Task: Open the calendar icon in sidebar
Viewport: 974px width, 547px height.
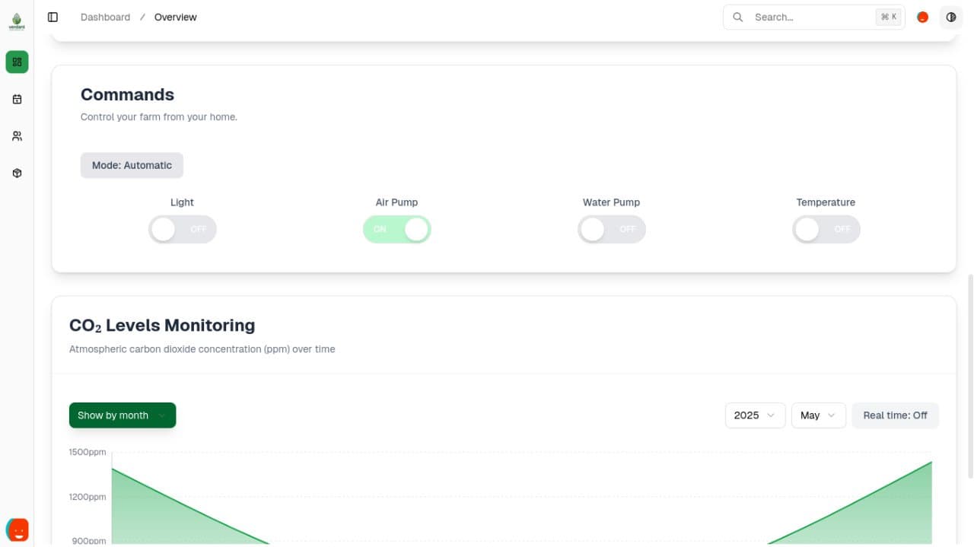Action: click(17, 99)
